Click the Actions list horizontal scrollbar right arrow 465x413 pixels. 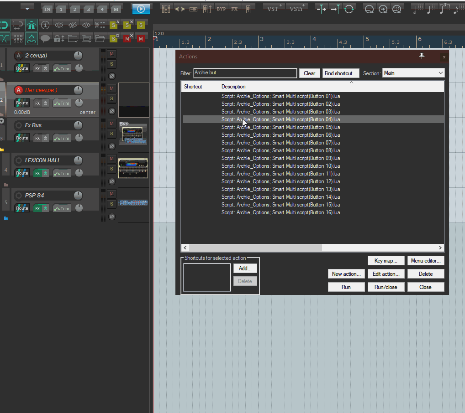pos(440,248)
